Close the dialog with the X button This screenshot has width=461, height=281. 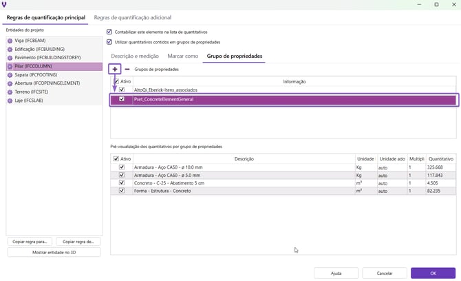[453, 4]
